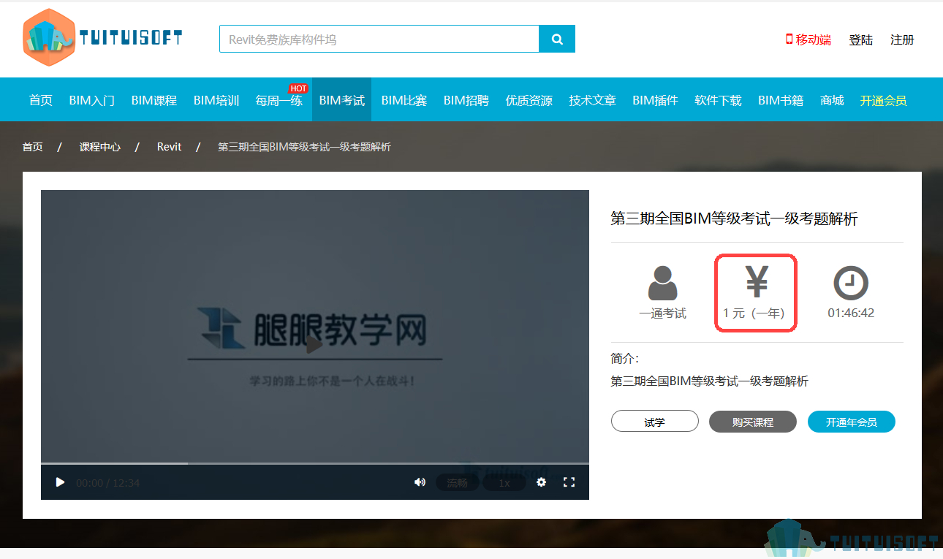This screenshot has height=559, width=943.
Task: Click the 01:46:42 duration text
Action: 851,313
